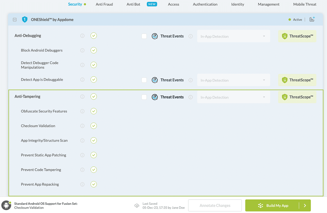327x213 pixels.
Task: Click the info icon for Prevent Code Tampering
Action: click(82, 170)
